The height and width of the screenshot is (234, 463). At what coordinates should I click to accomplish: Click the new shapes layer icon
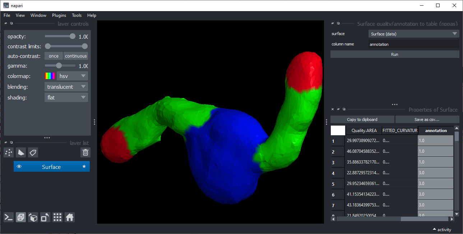[x=21, y=153]
